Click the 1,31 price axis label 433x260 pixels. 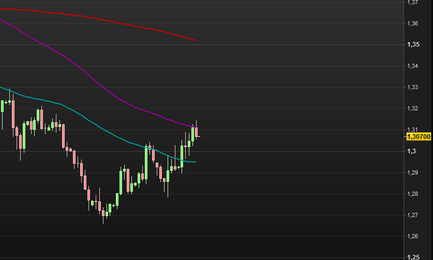[412, 129]
